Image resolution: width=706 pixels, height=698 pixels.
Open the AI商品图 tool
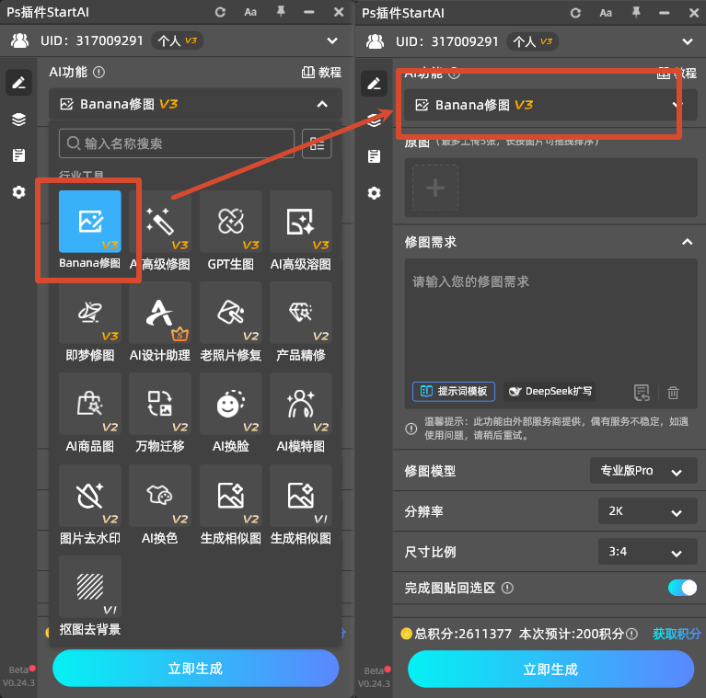click(90, 404)
